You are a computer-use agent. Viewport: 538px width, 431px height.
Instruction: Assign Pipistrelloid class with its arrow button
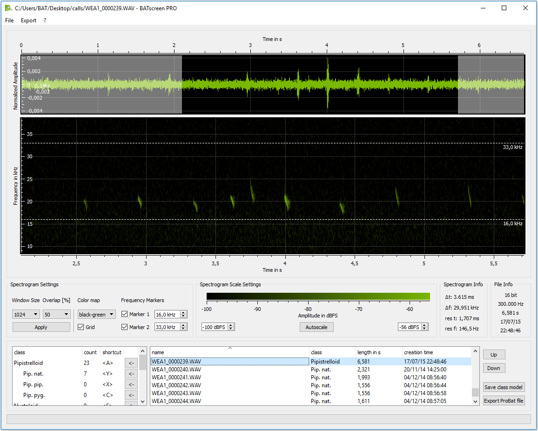click(131, 363)
